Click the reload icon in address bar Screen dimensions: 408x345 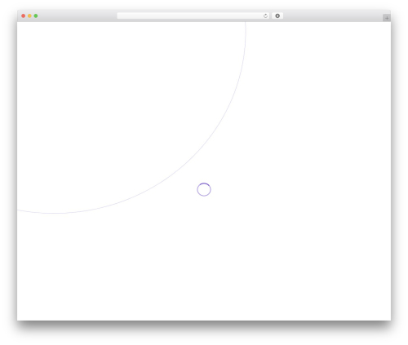point(265,15)
